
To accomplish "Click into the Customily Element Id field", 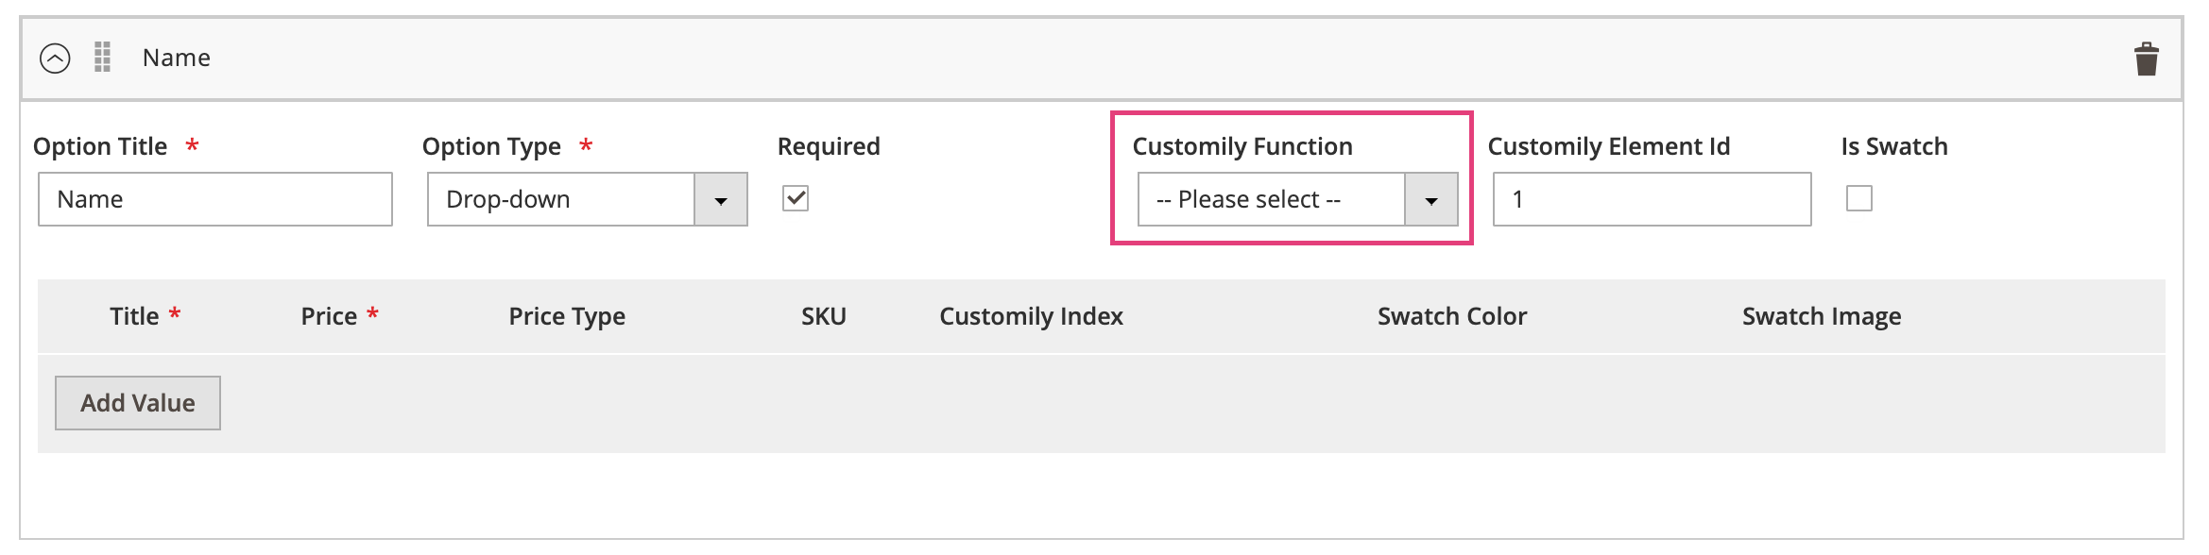I will 1652,199.
